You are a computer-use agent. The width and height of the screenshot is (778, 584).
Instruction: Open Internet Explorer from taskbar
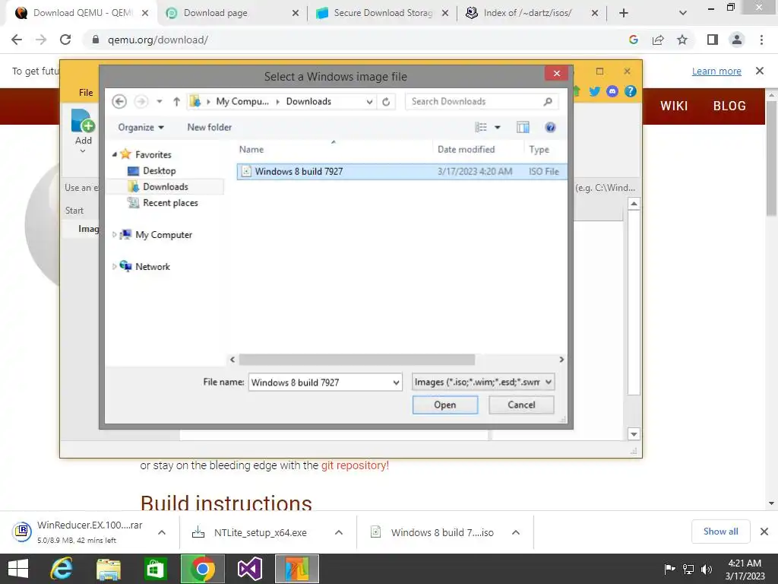click(x=62, y=569)
